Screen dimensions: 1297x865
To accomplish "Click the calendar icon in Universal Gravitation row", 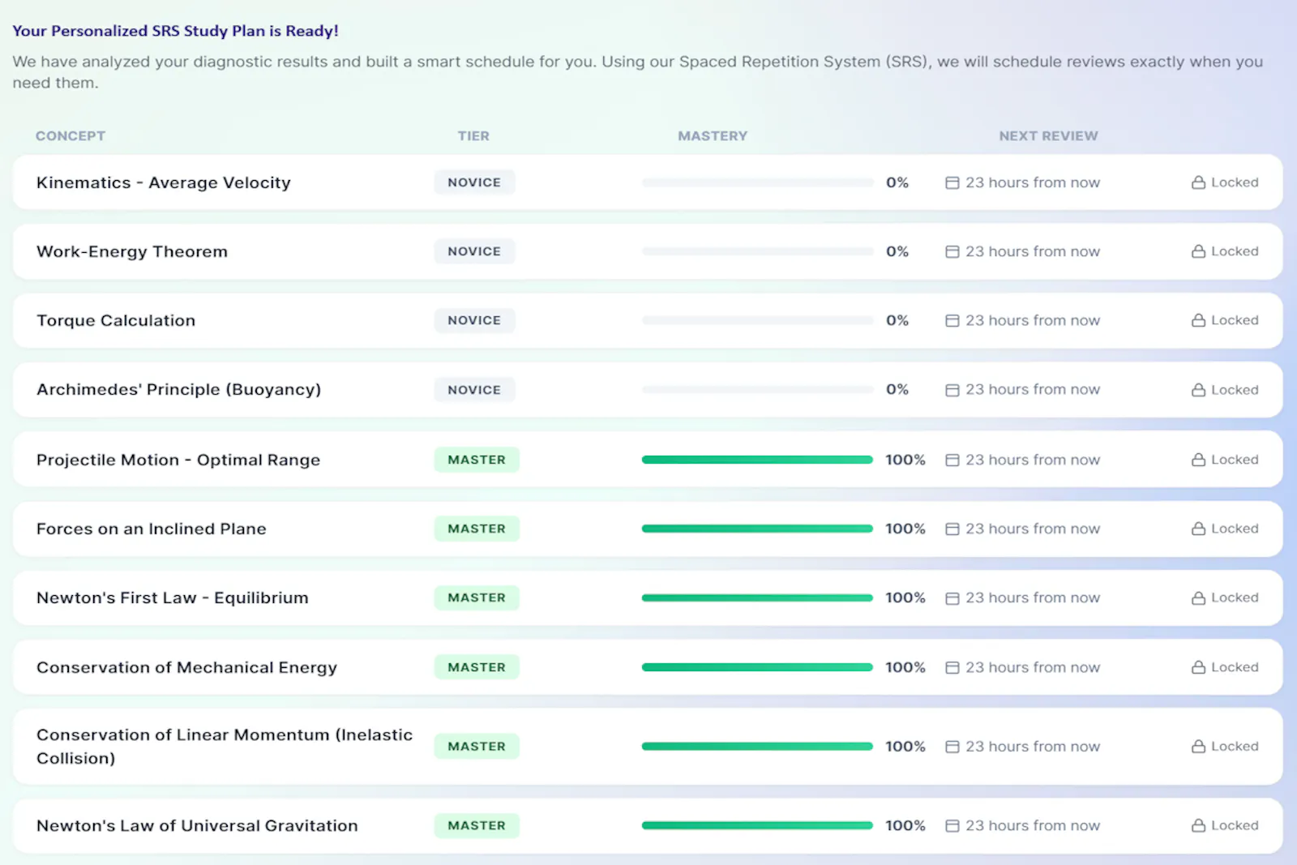I will (x=952, y=825).
